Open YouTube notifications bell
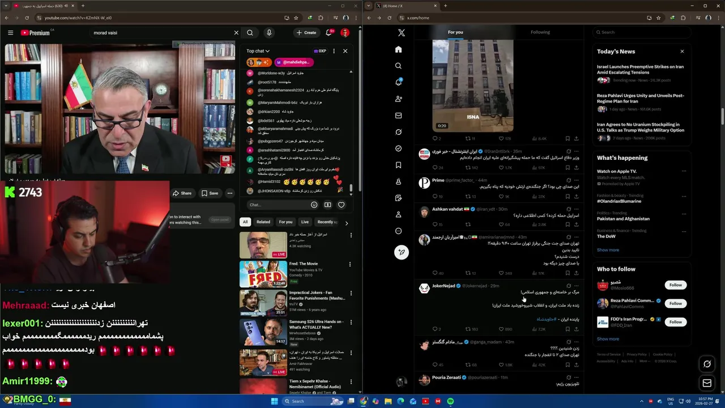This screenshot has height=408, width=725. 329,33
